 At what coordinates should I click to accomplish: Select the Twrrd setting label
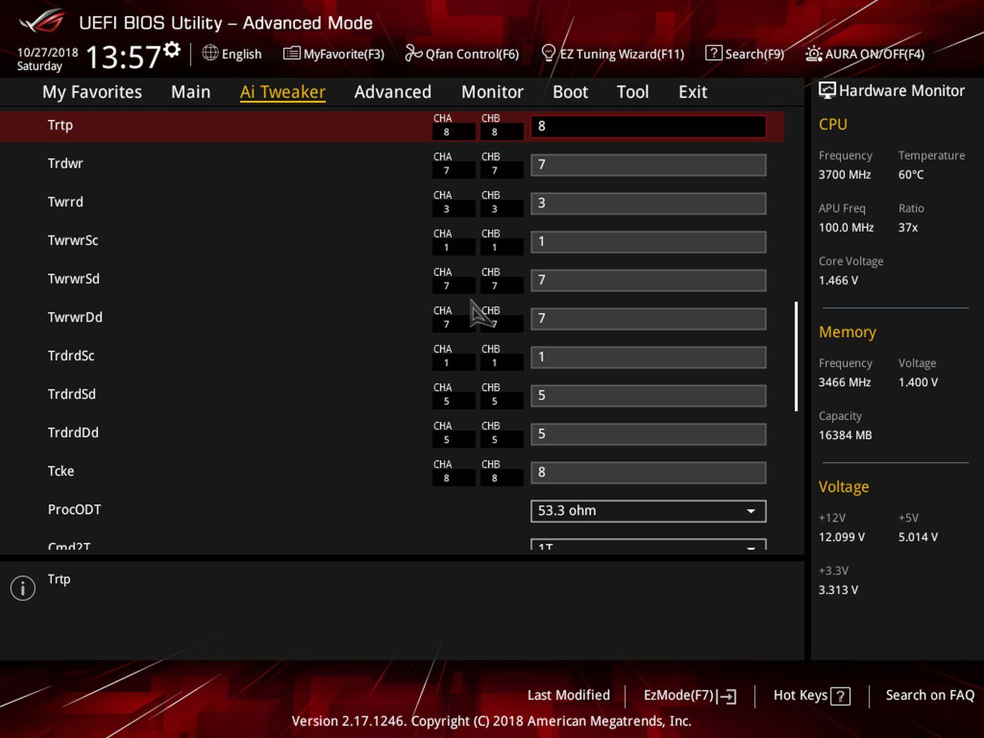[65, 202]
